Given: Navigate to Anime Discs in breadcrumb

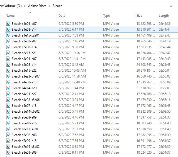Looking at the screenshot, I should coord(37,6).
